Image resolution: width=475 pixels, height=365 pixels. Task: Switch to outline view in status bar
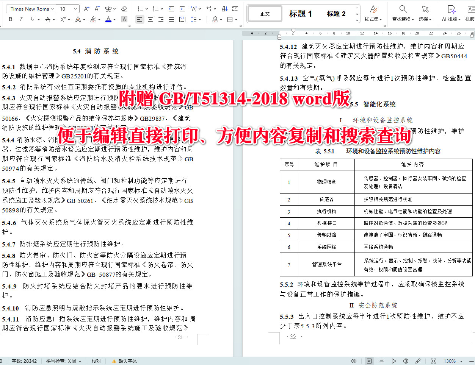(x=381, y=361)
